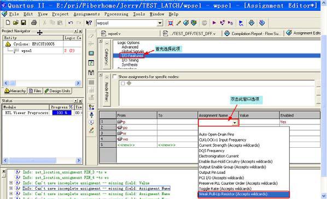Image resolution: width=327 pixels, height=199 pixels.
Task: Select Output Pin Load option
Action: [x=212, y=172]
